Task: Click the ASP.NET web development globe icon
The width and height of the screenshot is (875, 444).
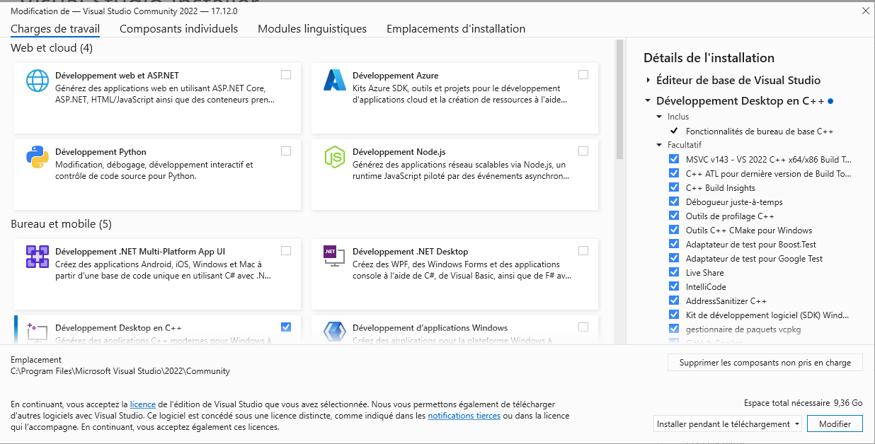Action: (x=38, y=81)
